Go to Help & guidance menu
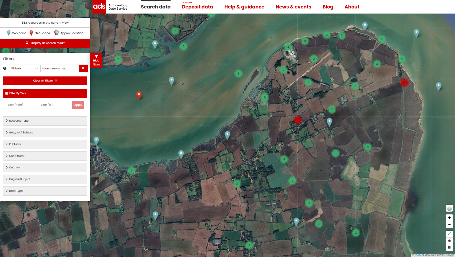Screen dimensions: 455x257 [244, 7]
